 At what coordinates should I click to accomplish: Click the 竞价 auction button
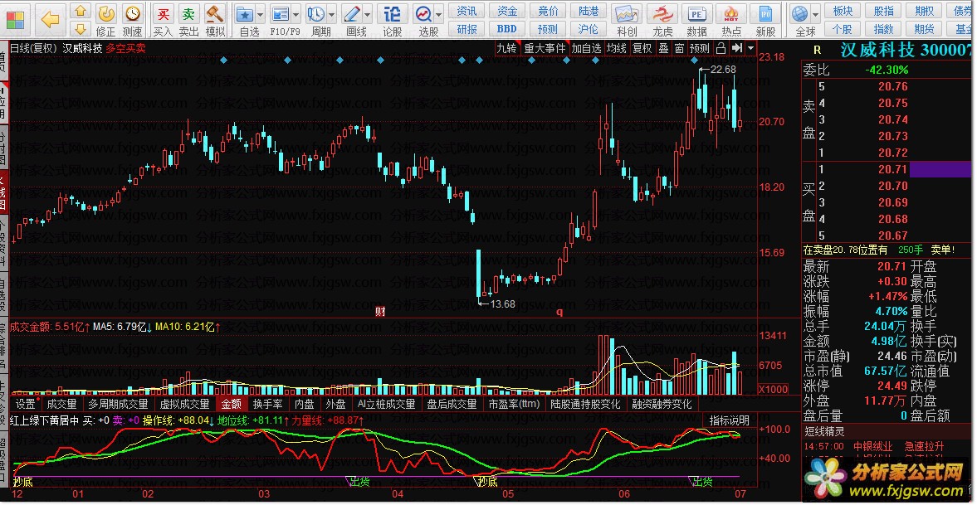pos(548,12)
